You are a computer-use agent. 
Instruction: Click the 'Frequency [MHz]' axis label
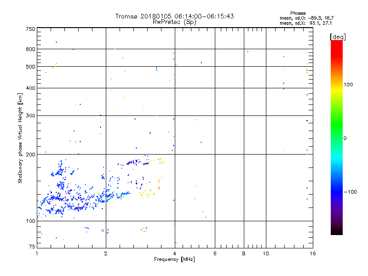[174, 259]
